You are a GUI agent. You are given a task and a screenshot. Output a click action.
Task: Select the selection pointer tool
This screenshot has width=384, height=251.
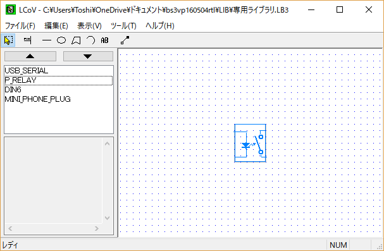8,40
